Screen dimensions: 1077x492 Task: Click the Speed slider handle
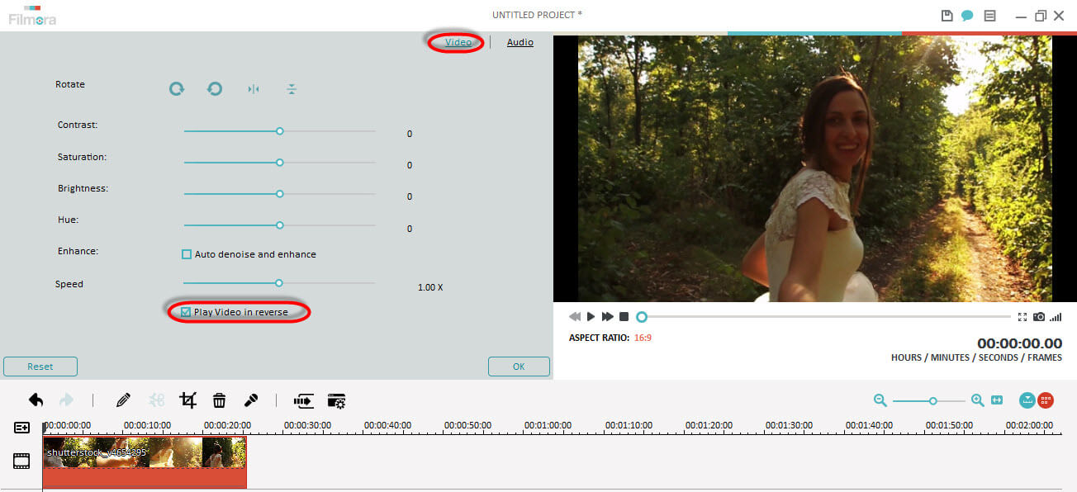click(x=279, y=282)
